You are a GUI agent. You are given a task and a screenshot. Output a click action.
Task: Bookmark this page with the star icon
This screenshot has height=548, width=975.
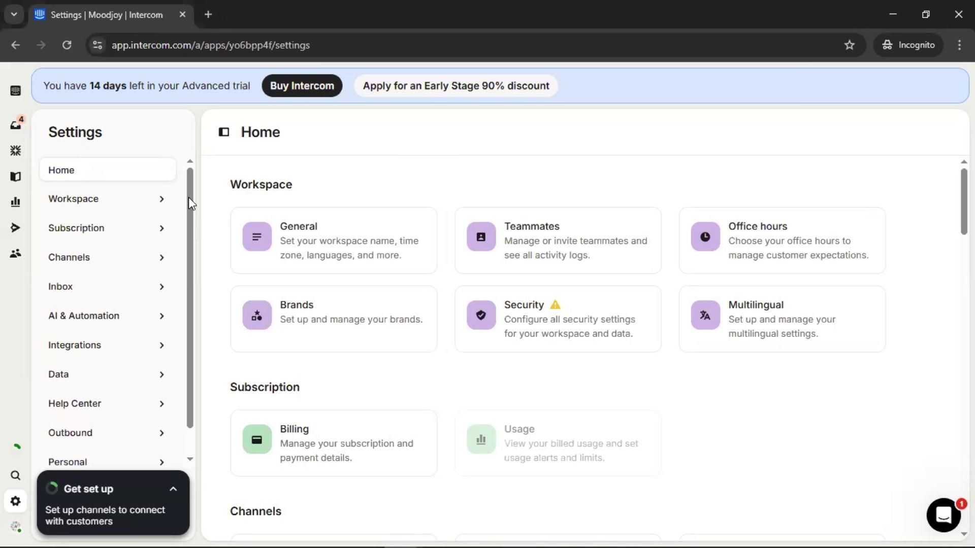(850, 45)
